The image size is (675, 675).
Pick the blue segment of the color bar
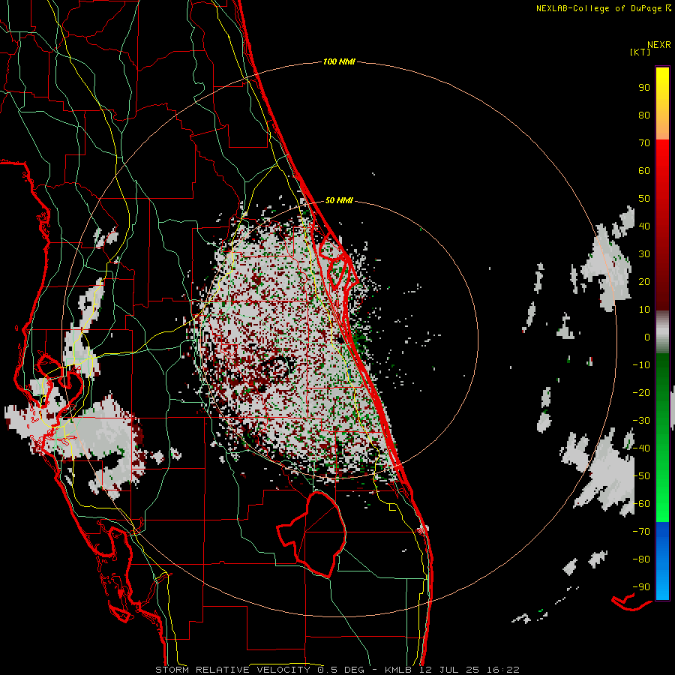click(662, 560)
